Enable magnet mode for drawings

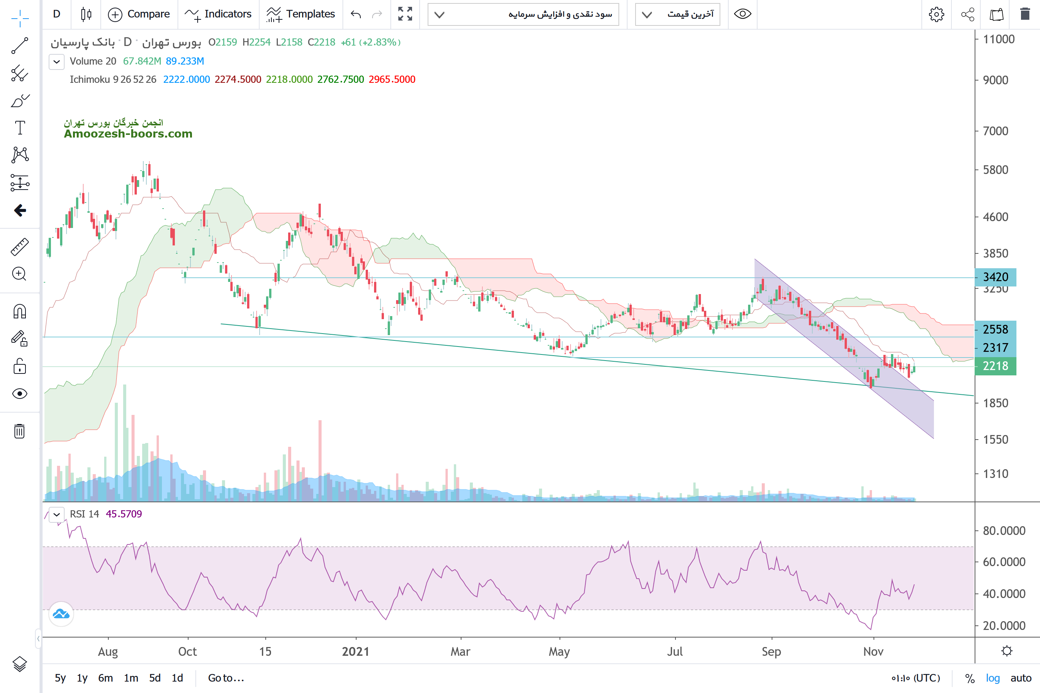point(20,312)
